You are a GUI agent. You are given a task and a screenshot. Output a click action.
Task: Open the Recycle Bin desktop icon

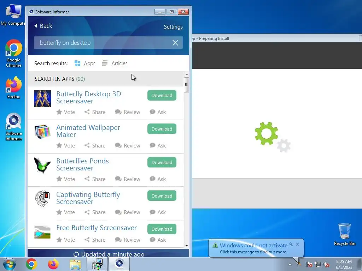344,234
